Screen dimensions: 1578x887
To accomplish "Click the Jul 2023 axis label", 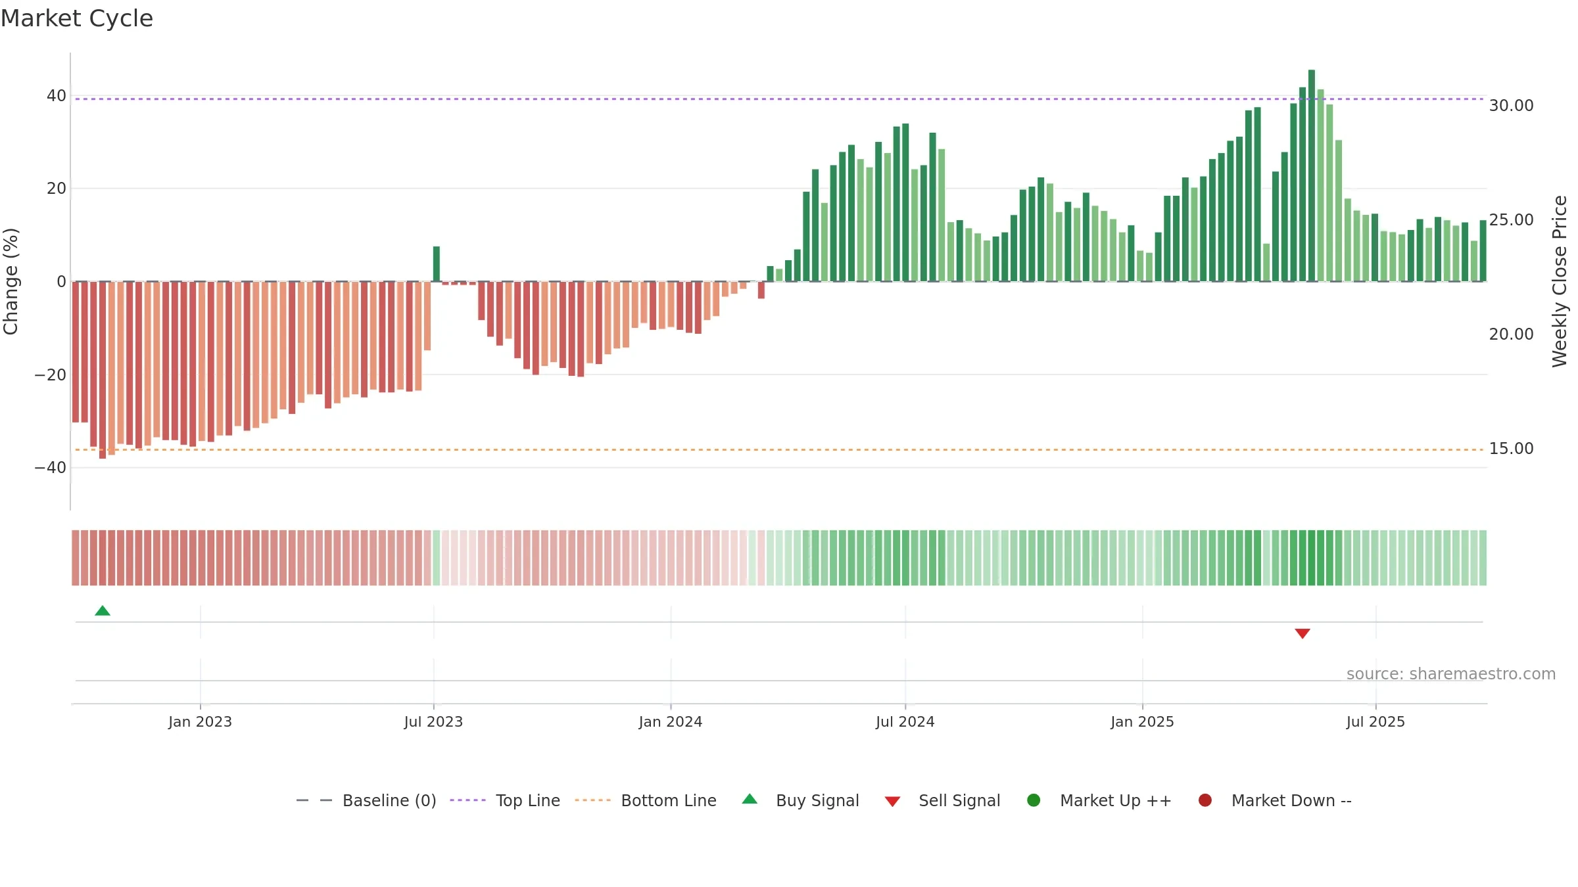I will pos(433,722).
